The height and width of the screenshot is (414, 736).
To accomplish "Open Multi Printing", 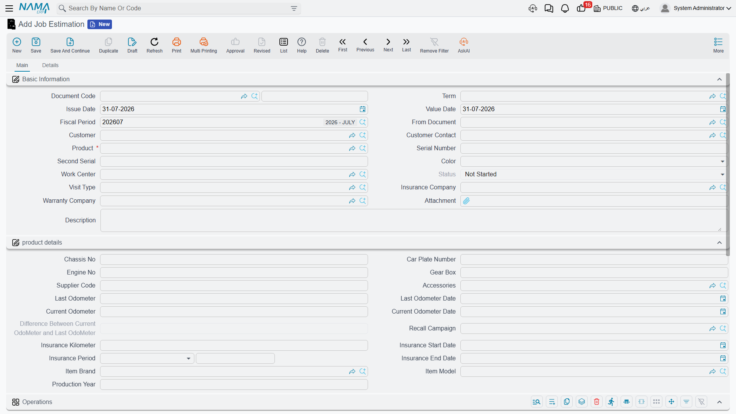I will (204, 45).
